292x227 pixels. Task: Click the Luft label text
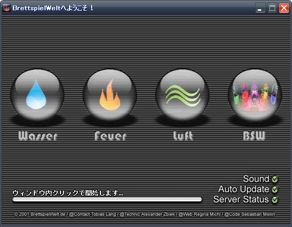tap(183, 136)
